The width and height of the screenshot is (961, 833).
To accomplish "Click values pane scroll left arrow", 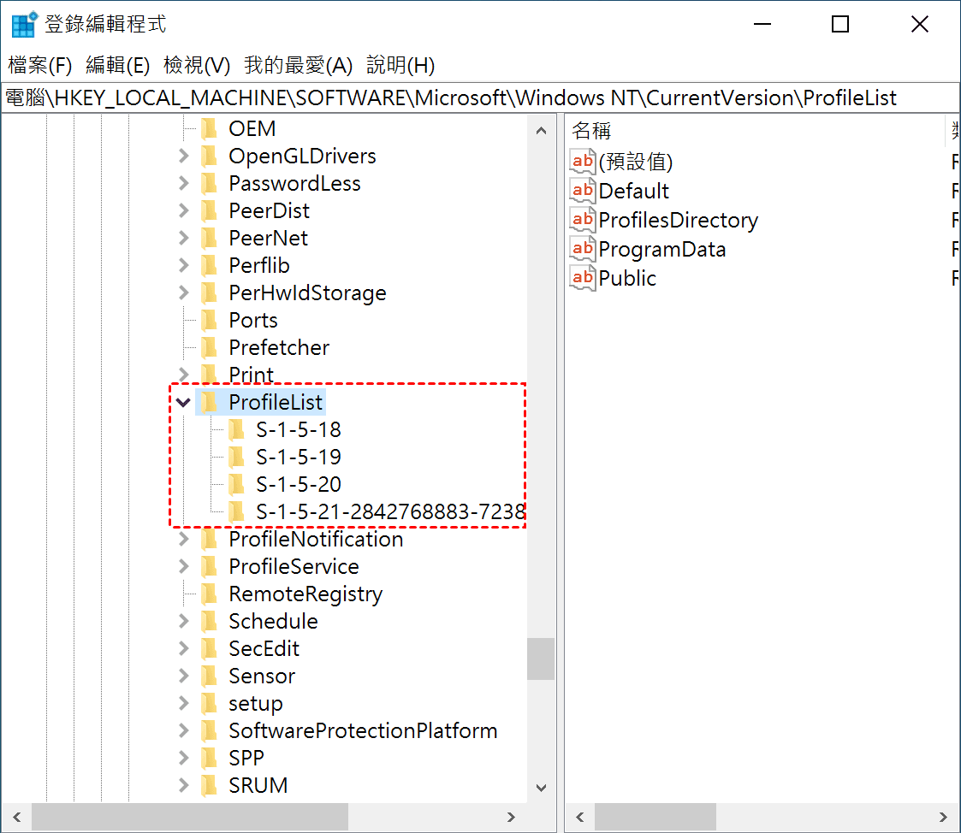I will pyautogui.click(x=580, y=817).
